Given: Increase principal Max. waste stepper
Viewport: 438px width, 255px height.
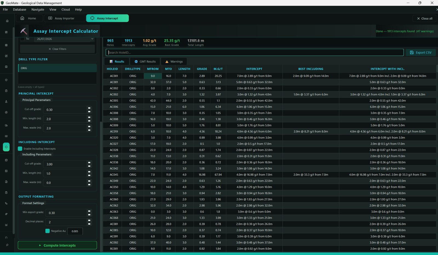Looking at the screenshot, I should pos(89,127).
